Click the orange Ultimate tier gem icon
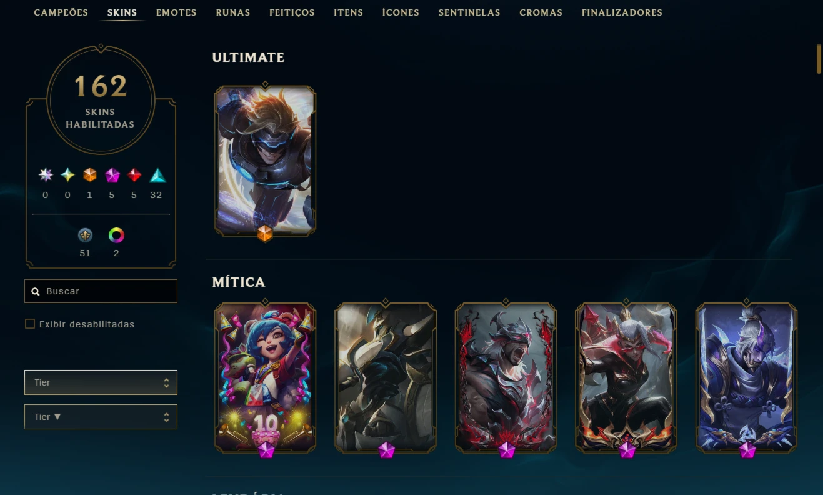 click(90, 175)
